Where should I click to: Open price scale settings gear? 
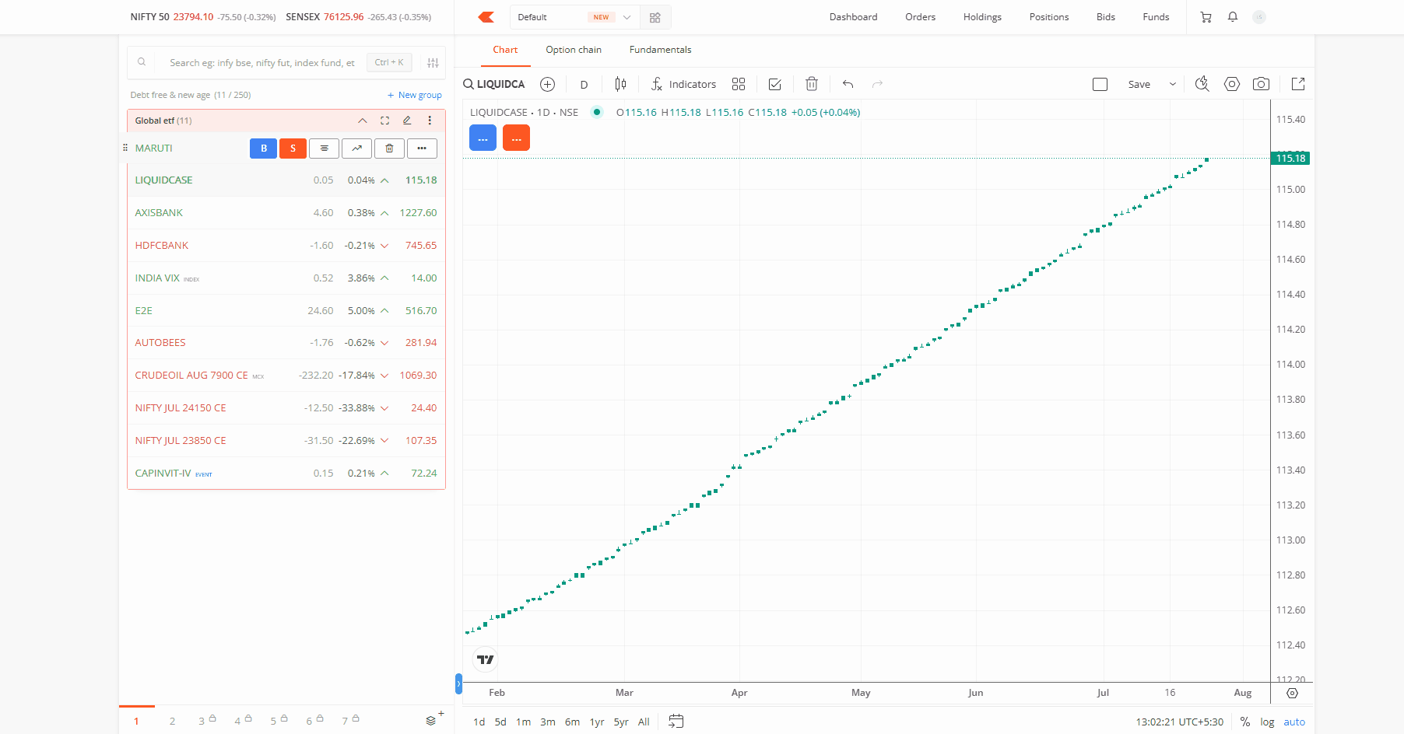(1293, 693)
